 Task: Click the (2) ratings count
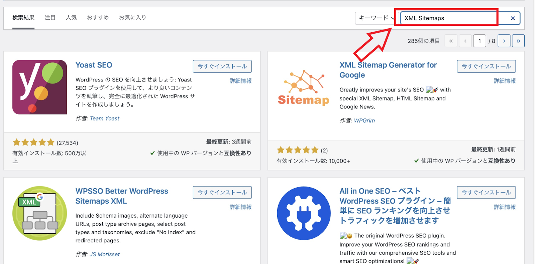click(324, 151)
